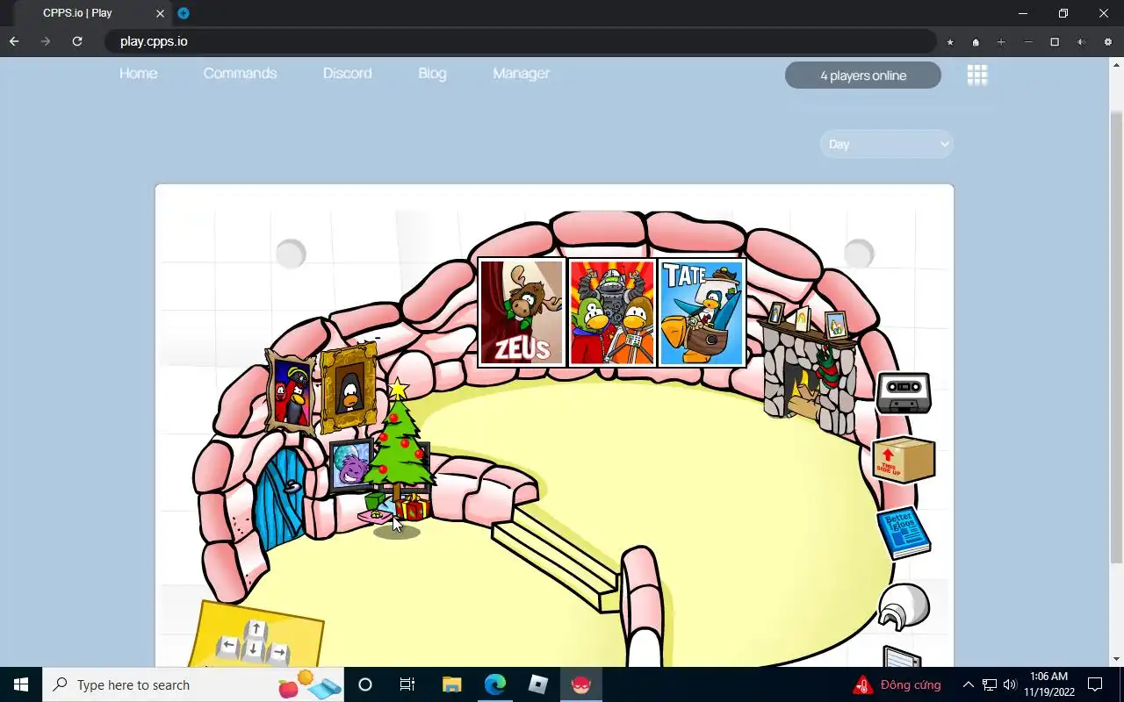The image size is (1124, 702).
Task: Open the notification center
Action: [1095, 684]
